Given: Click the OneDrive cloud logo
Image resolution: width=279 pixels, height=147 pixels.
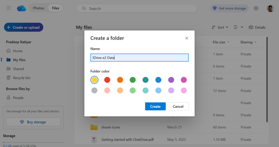Looking at the screenshot, I should pos(22,8).
